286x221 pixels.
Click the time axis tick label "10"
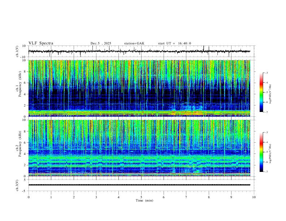tap(254, 197)
